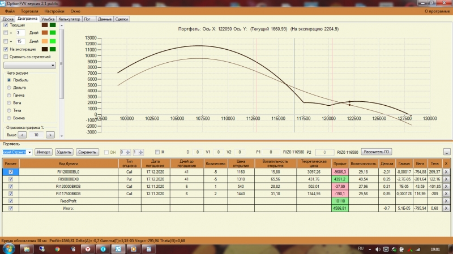Click the Импорт button
Screen dimensions: 453x254
[44, 152]
